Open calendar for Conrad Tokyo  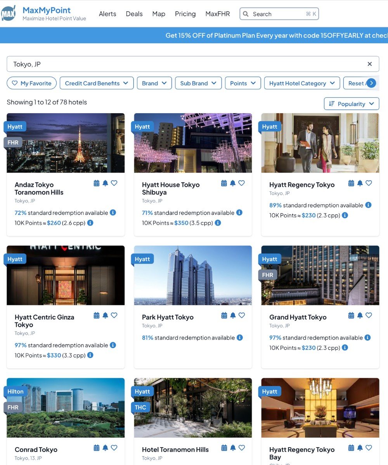[97, 448]
